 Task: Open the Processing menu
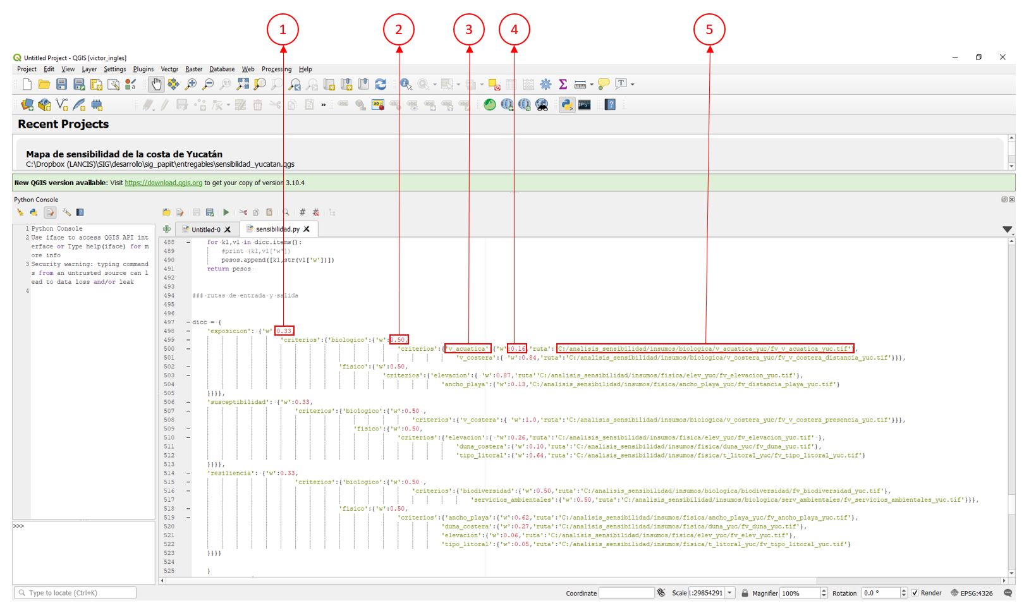pos(277,69)
